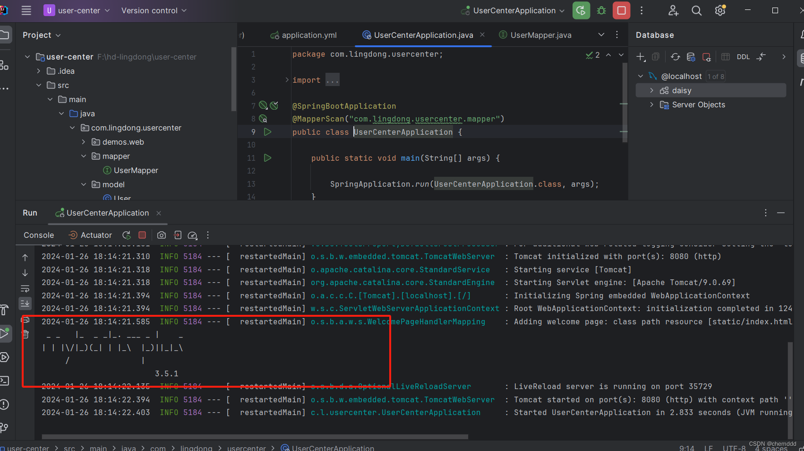
Task: Click run gutter icon beside main method
Action: click(x=267, y=158)
